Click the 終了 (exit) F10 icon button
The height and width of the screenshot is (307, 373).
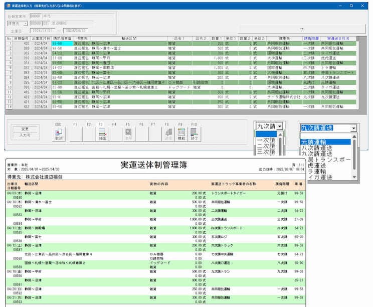point(195,134)
